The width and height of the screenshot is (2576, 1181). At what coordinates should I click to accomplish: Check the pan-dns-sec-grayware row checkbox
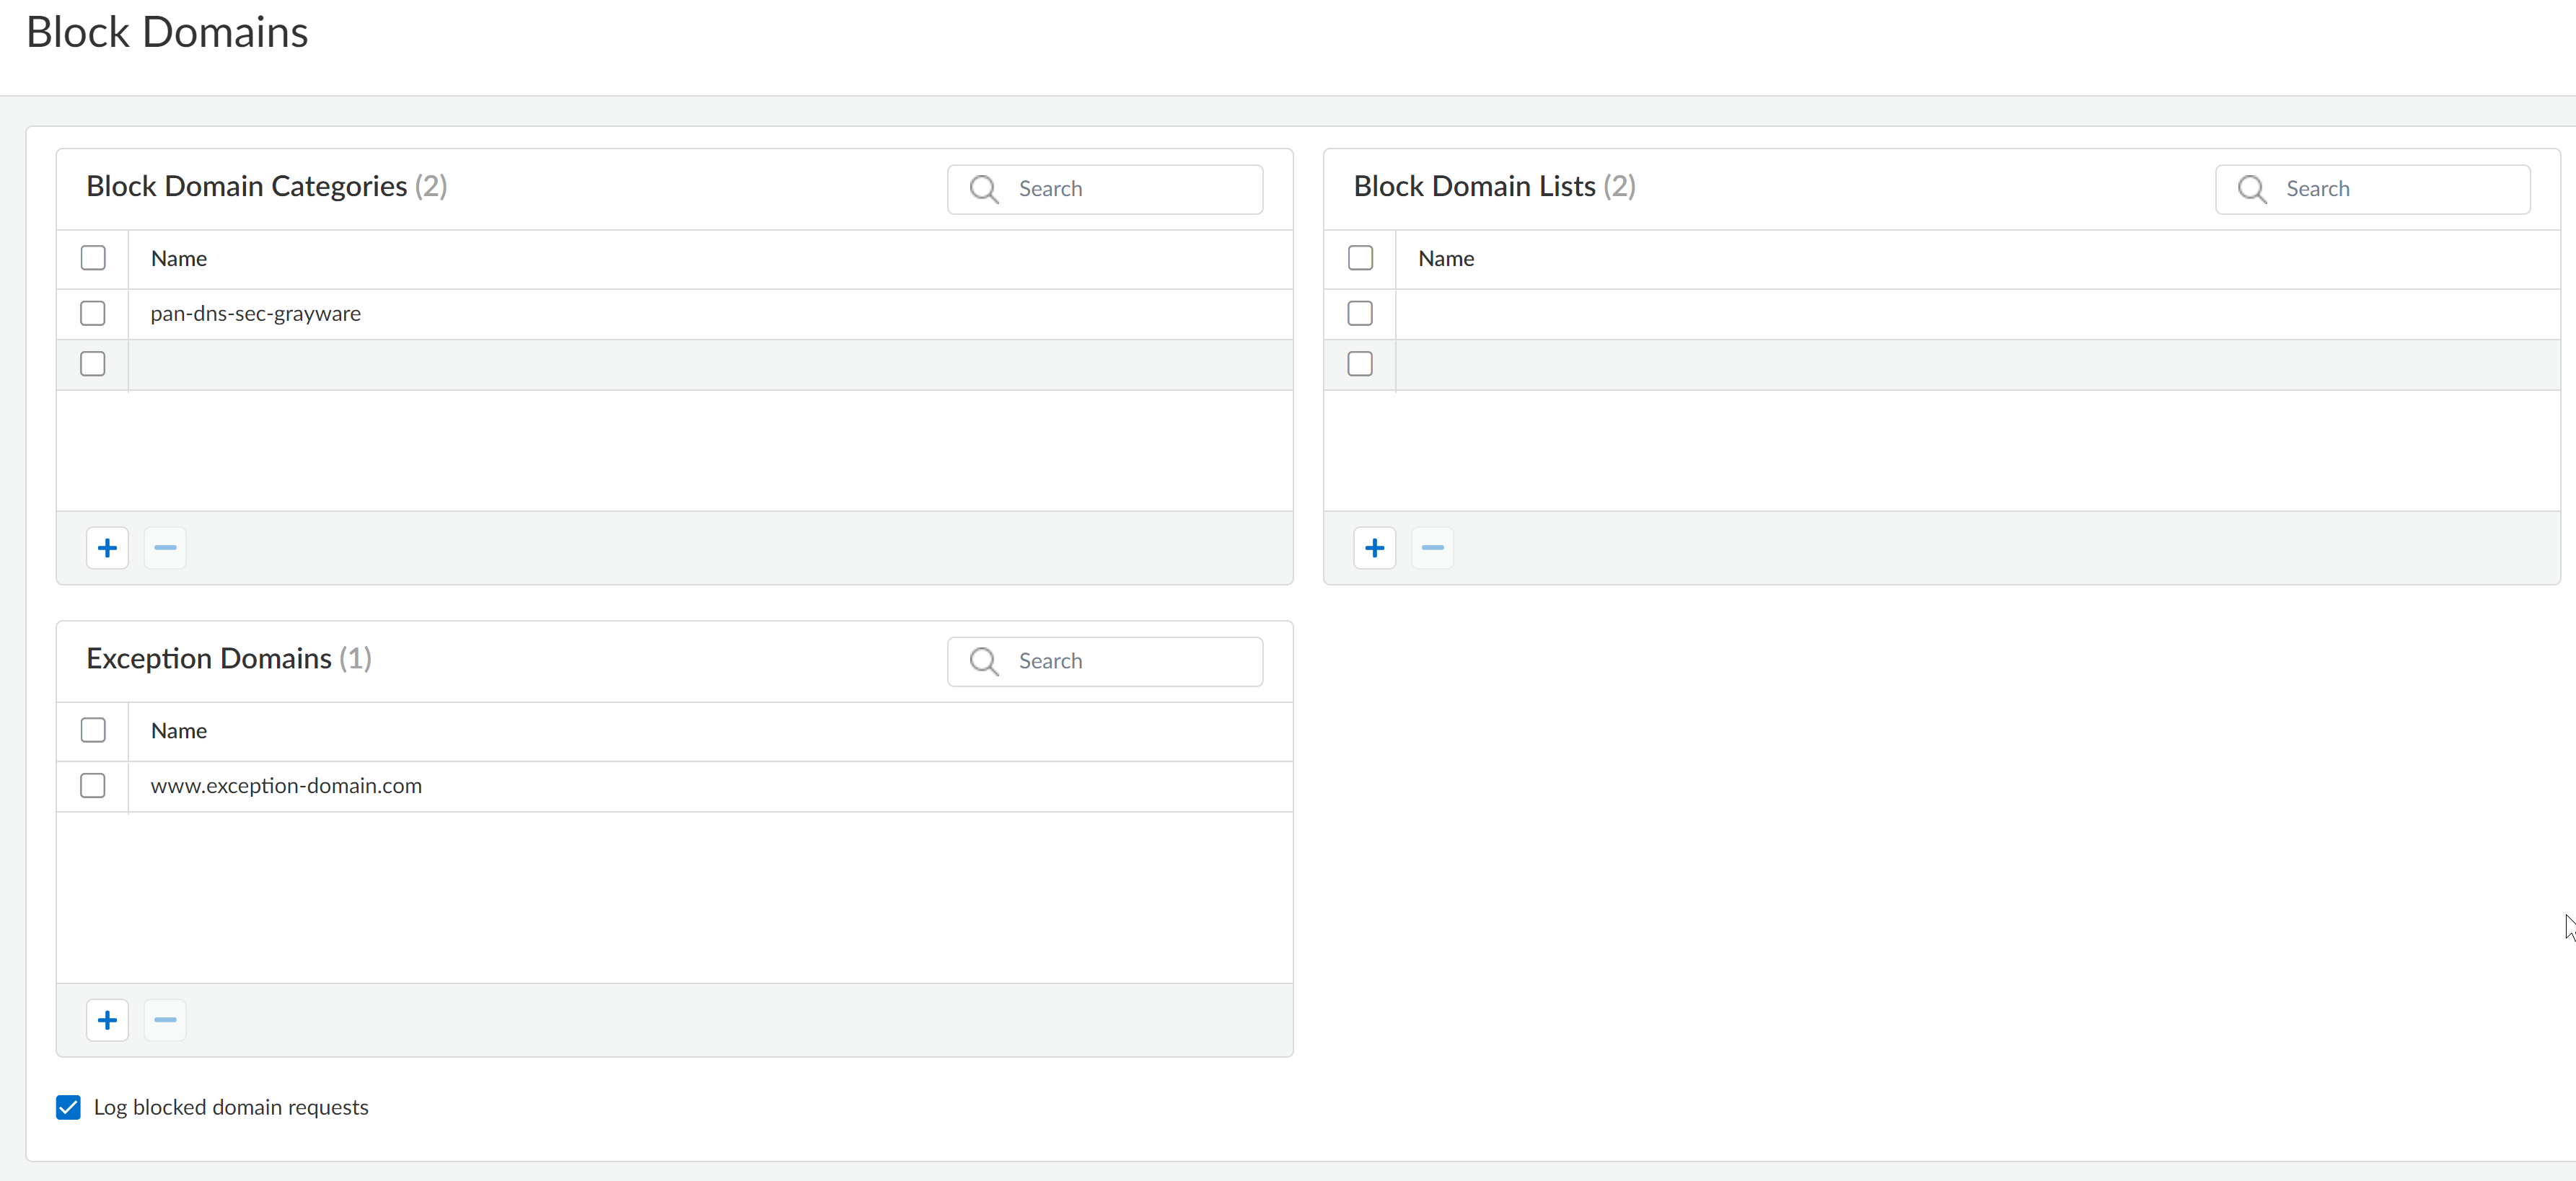93,314
